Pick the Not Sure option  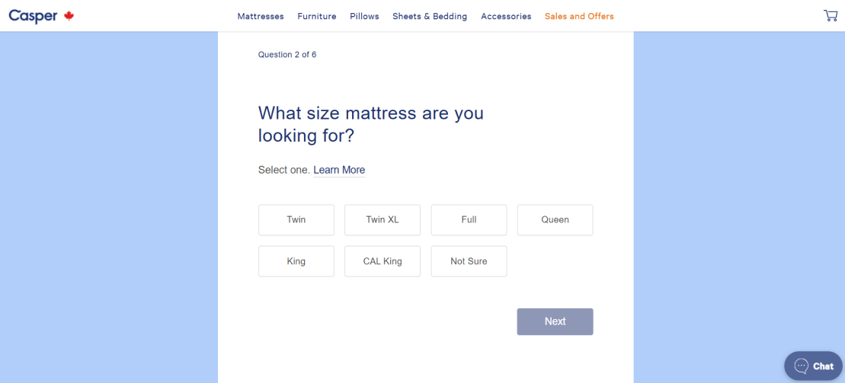[x=469, y=261]
